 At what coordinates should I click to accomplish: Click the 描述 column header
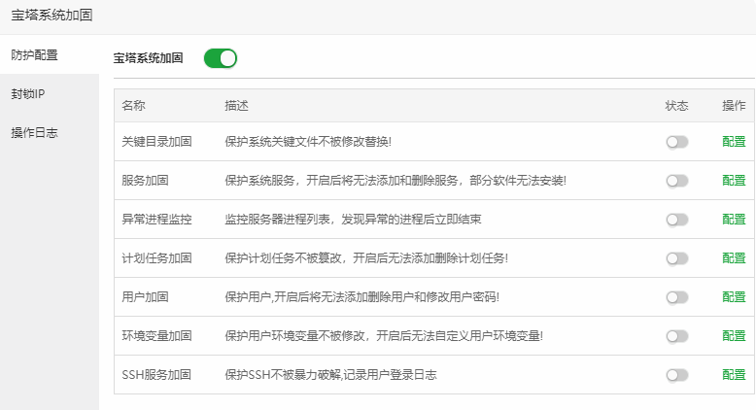237,106
